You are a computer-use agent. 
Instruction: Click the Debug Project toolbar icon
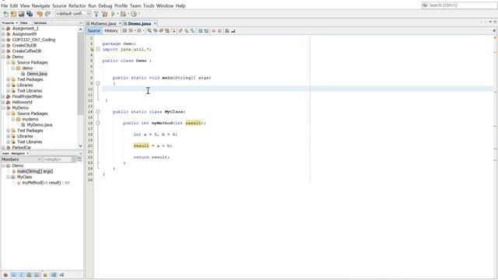123,14
